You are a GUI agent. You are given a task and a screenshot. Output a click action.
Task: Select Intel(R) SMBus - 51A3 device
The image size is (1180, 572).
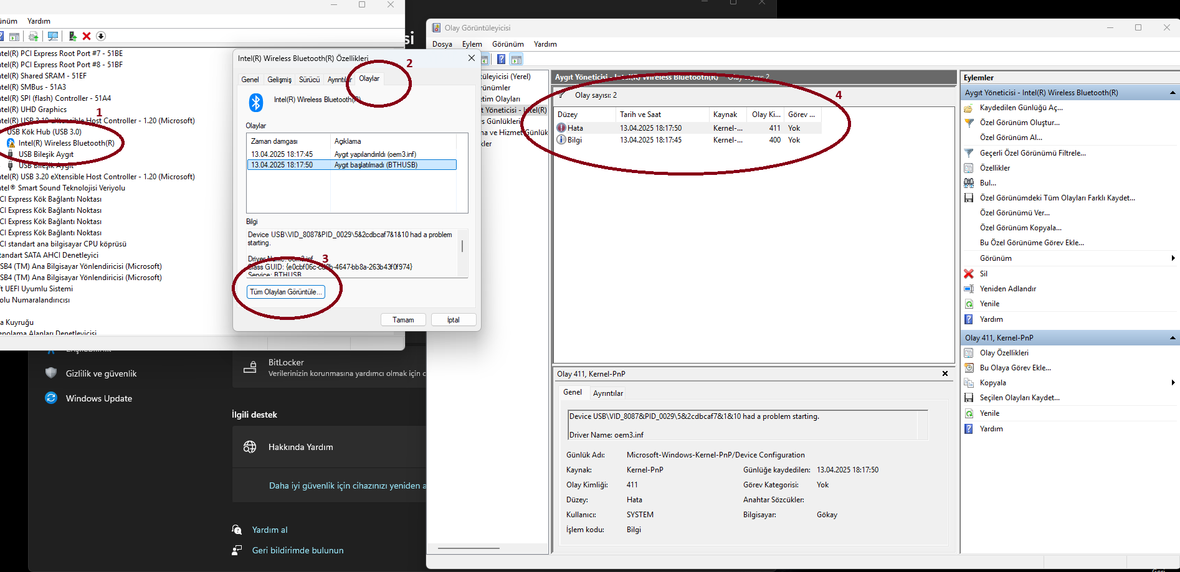coord(33,87)
